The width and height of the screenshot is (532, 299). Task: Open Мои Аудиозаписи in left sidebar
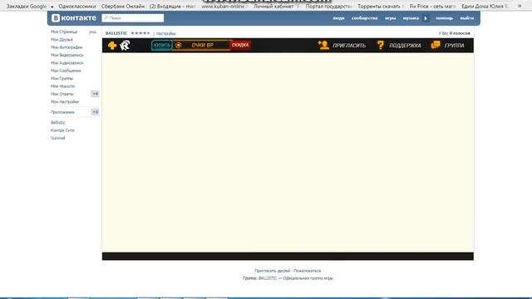(66, 63)
